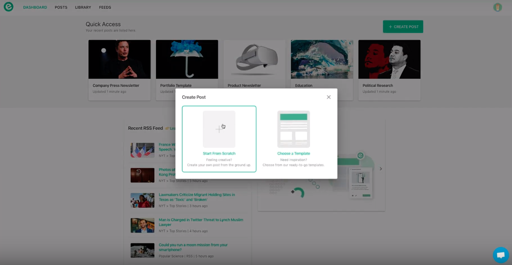Click the Photos of Kong Protest thumbnail

(x=143, y=175)
